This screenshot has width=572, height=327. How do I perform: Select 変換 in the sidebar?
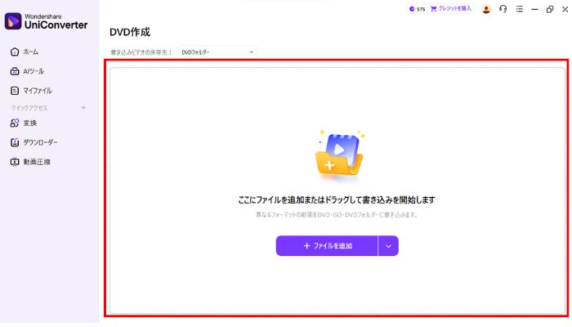tap(30, 123)
